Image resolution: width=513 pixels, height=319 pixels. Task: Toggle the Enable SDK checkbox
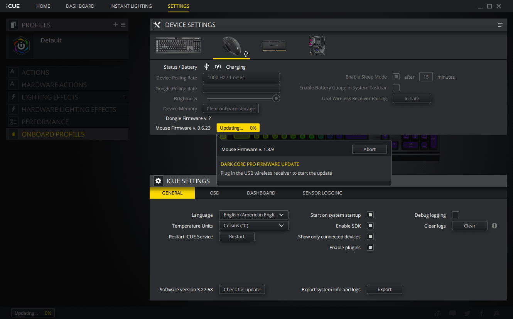(370, 226)
